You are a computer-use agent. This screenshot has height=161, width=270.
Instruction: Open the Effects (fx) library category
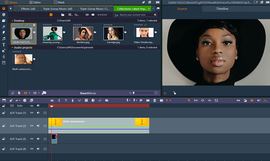[4, 26]
